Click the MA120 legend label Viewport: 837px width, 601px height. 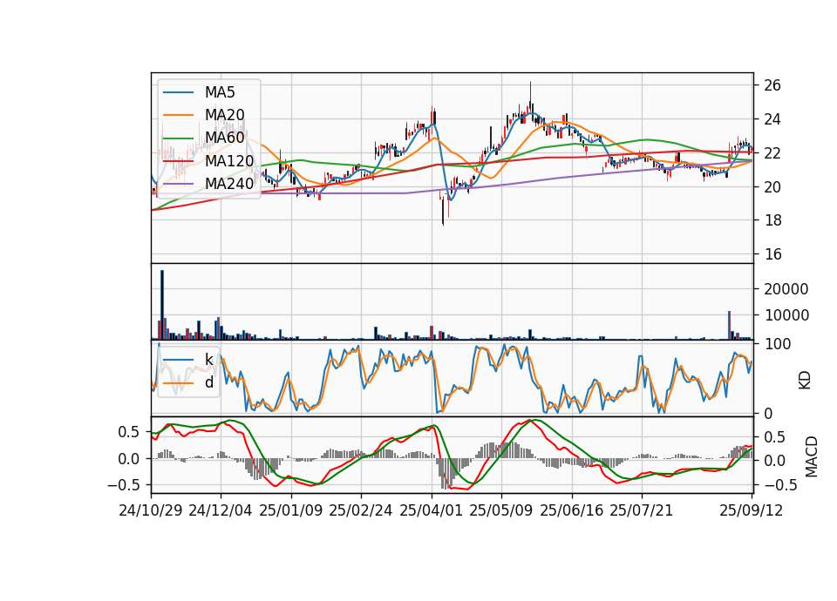click(x=229, y=160)
